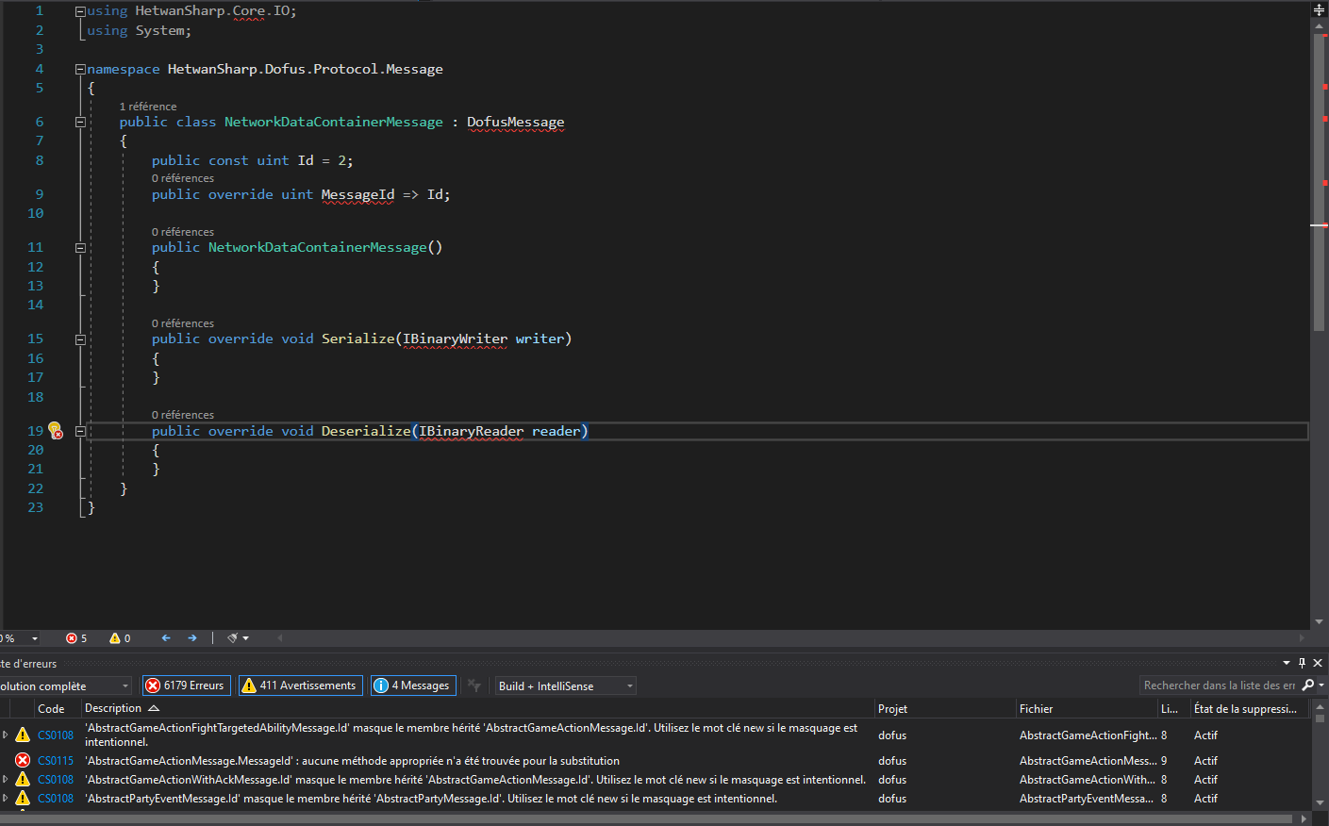Click the editor warning count icon showing 0
The image size is (1329, 826).
pyautogui.click(x=115, y=638)
